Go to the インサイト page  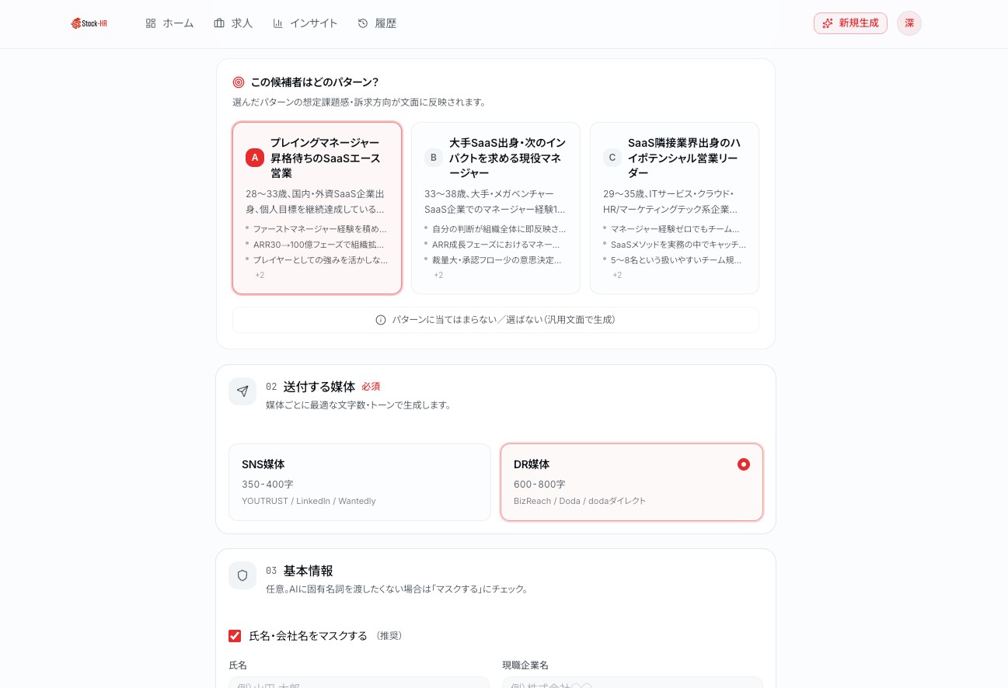[305, 23]
